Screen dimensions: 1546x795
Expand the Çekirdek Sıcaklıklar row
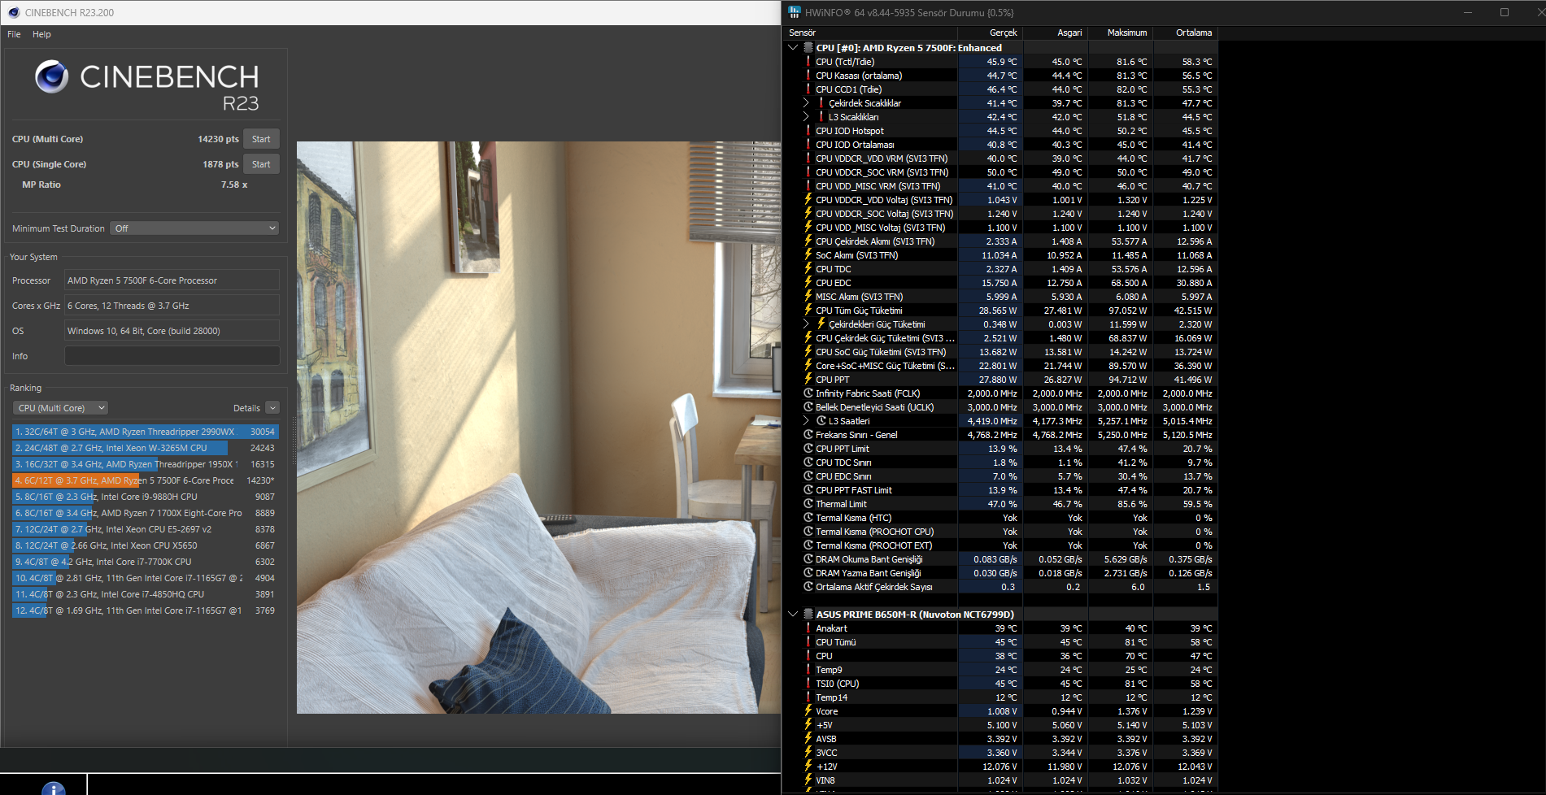(x=806, y=103)
